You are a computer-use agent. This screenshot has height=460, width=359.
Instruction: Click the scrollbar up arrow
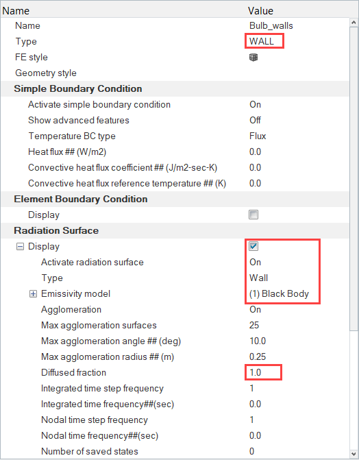pos(354,23)
